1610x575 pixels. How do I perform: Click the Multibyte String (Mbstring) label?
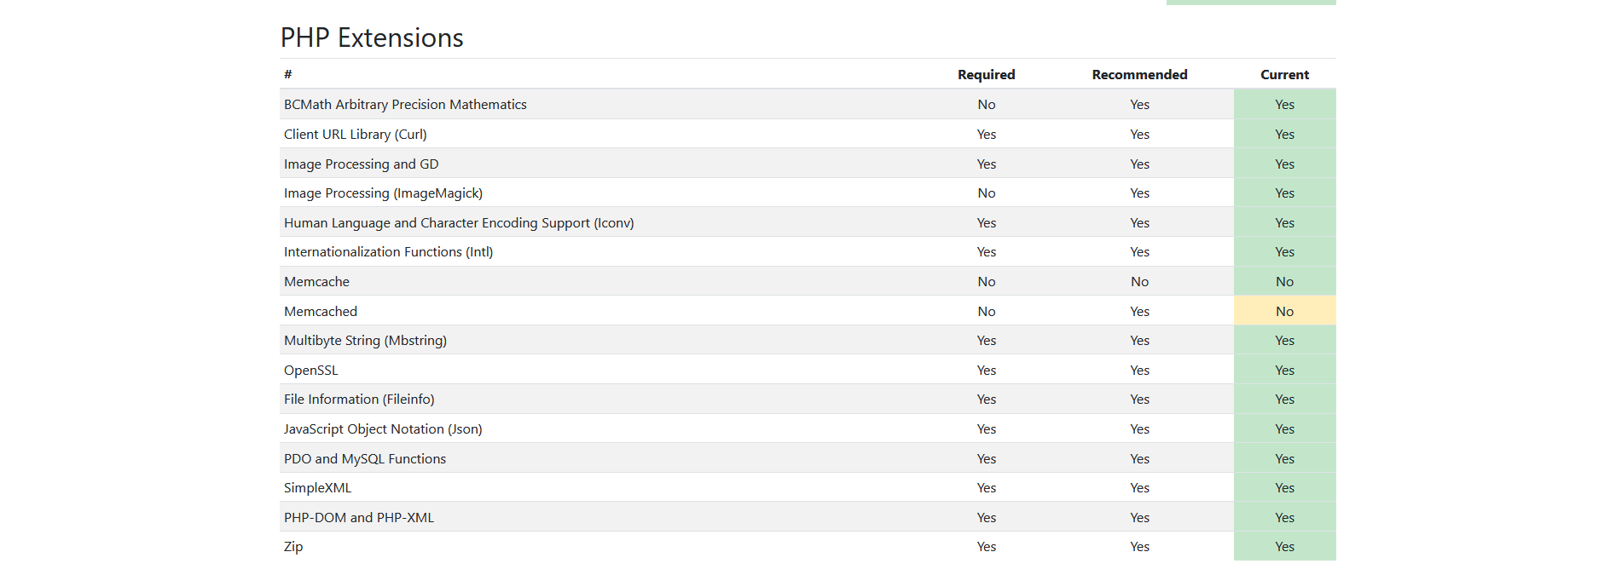click(x=365, y=341)
